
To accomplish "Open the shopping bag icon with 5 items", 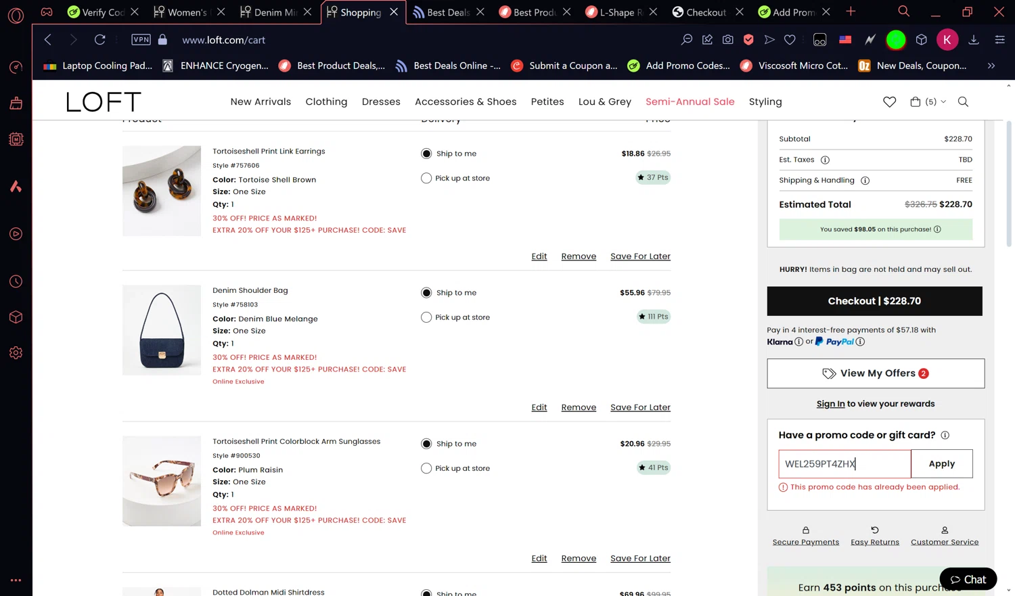I will (915, 101).
